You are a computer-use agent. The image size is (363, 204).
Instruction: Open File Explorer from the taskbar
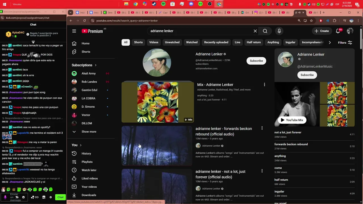coord(126,4)
